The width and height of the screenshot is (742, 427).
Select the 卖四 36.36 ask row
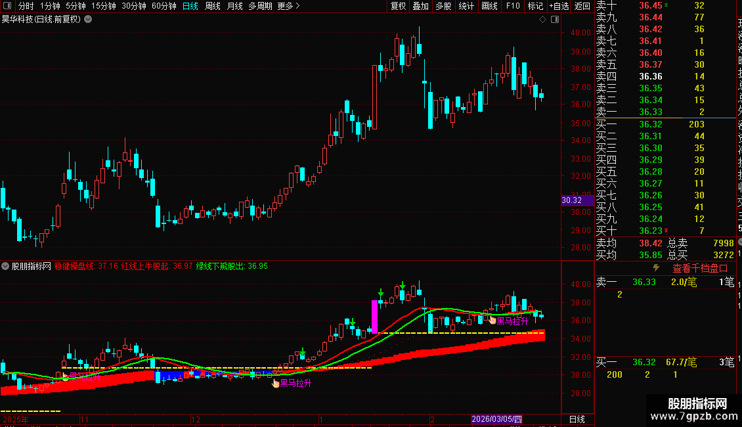(x=665, y=76)
